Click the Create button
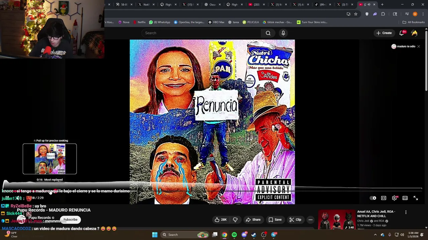Viewport: 428px width, 240px height. click(384, 33)
